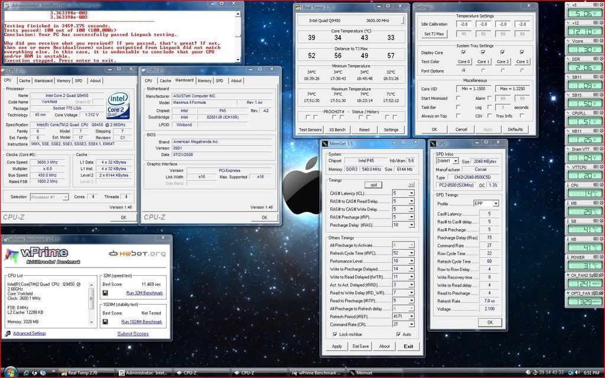Switch to Cache tab in left CPU-Z
Image resolution: width=605 pixels, height=378 pixels.
pyautogui.click(x=25, y=80)
